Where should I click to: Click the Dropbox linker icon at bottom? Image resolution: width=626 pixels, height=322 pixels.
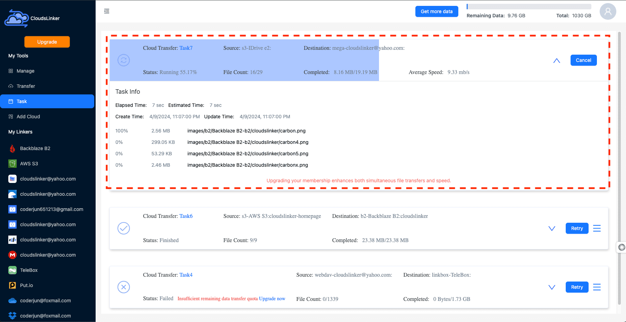(x=12, y=316)
